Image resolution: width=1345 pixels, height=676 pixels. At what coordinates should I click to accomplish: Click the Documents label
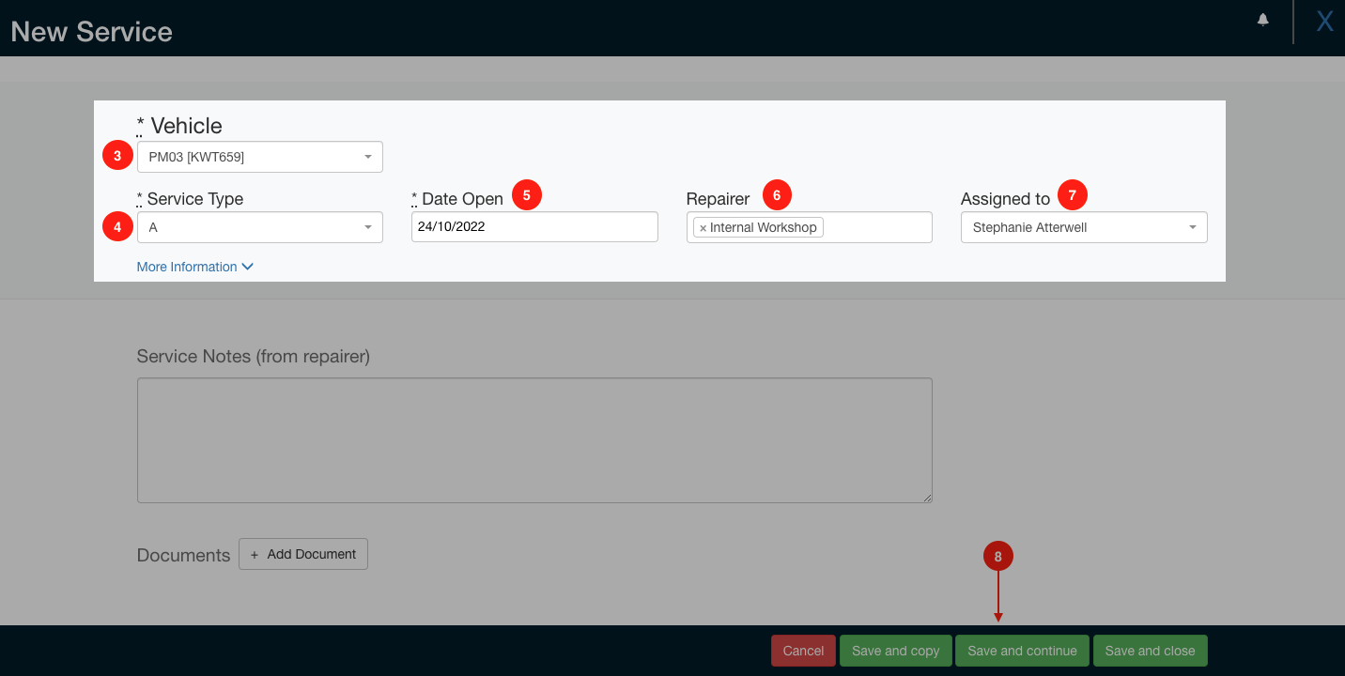[183, 555]
